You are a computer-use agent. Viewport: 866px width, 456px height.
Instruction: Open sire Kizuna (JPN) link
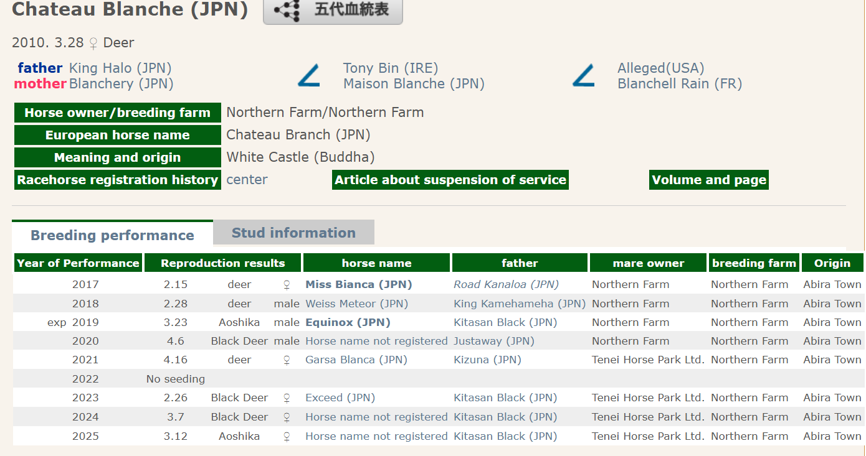pos(487,360)
